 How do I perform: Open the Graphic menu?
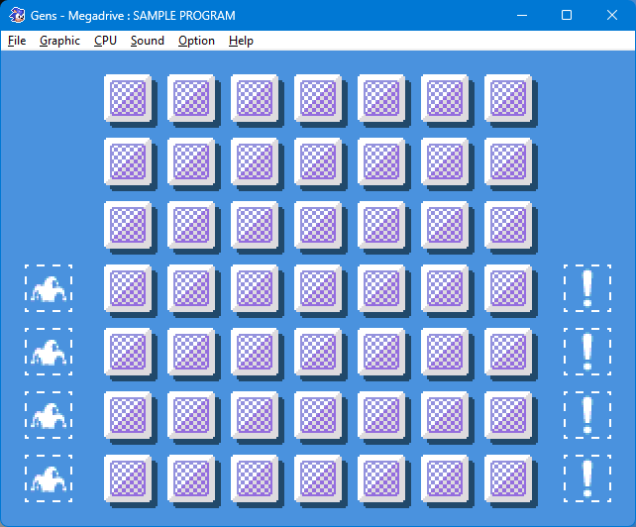59,41
